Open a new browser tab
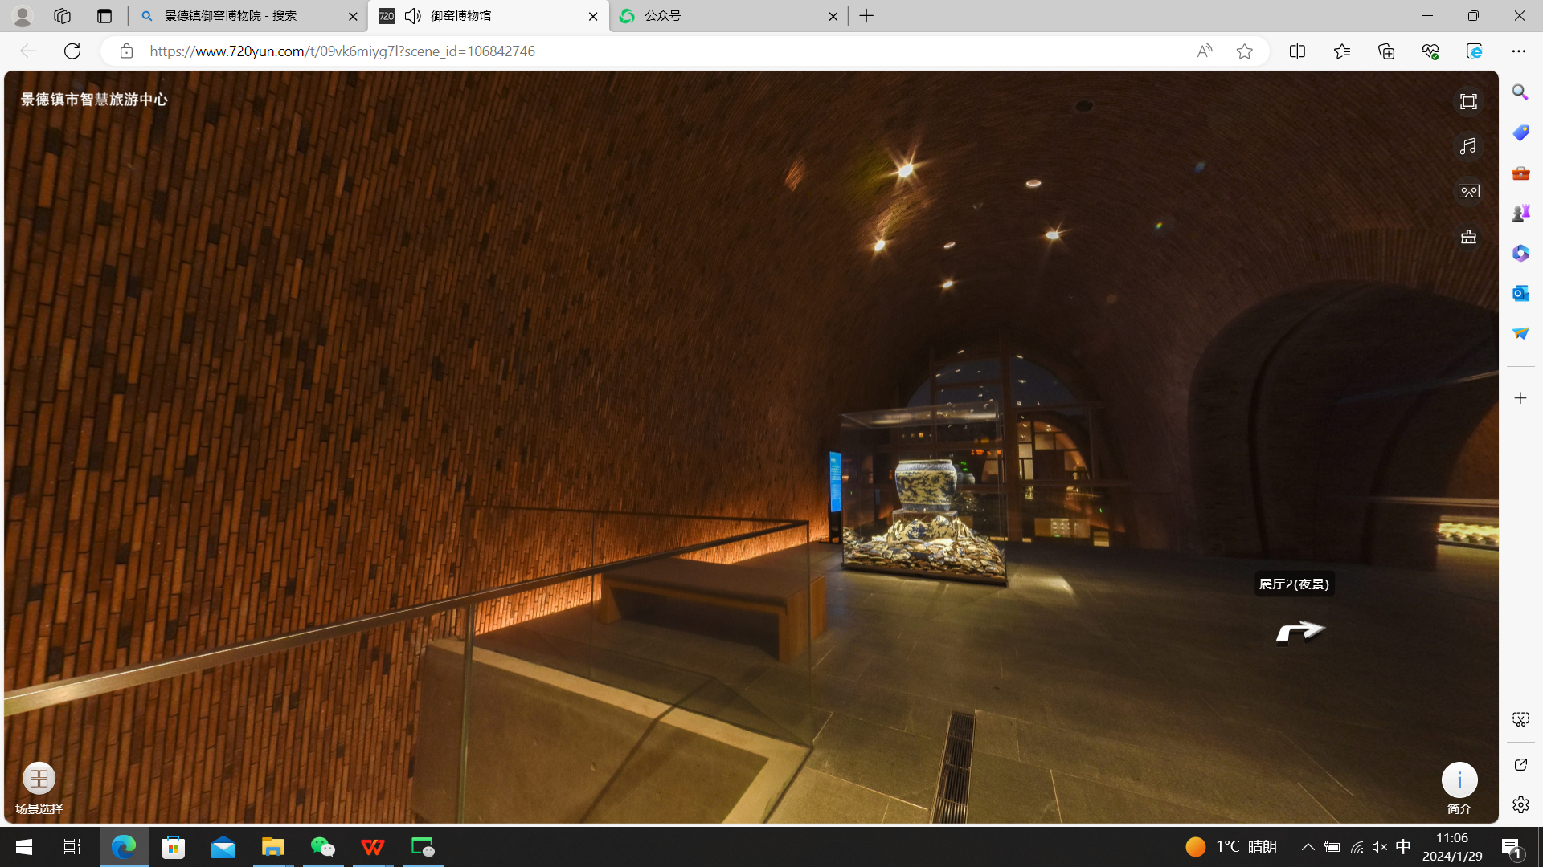This screenshot has width=1543, height=867. coord(866,16)
